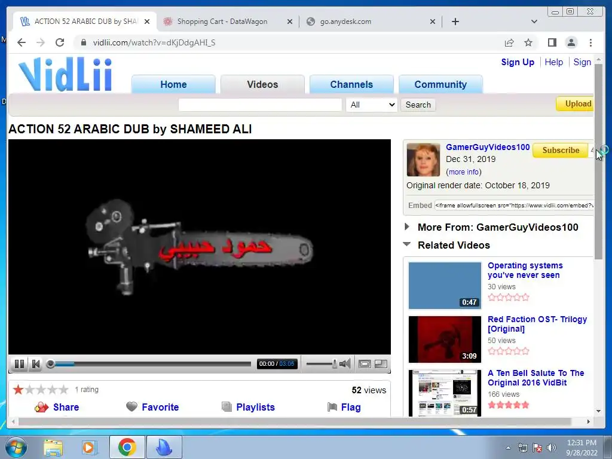This screenshot has height=459, width=612.
Task: Click the Search button
Action: 418,105
